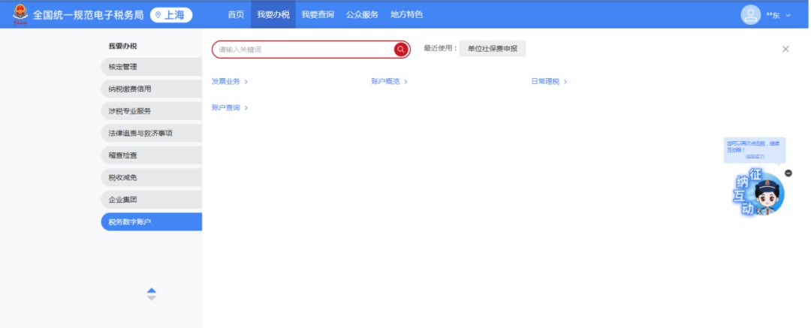The height and width of the screenshot is (328, 811).
Task: Switch to 我要查询 tab
Action: 316,14
